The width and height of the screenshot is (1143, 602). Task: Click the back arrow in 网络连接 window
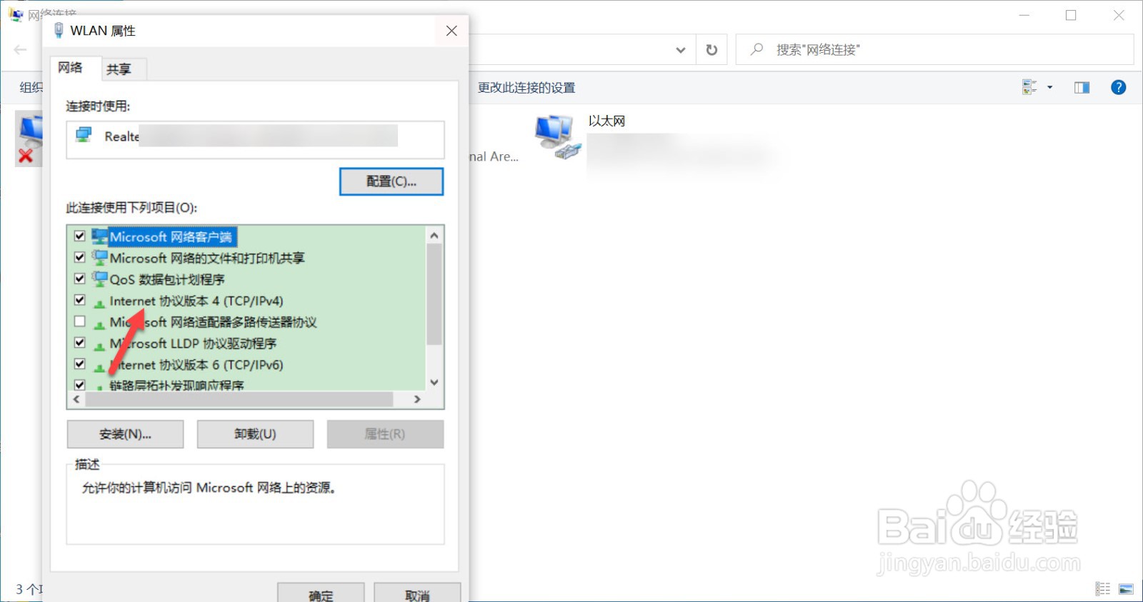click(x=21, y=49)
